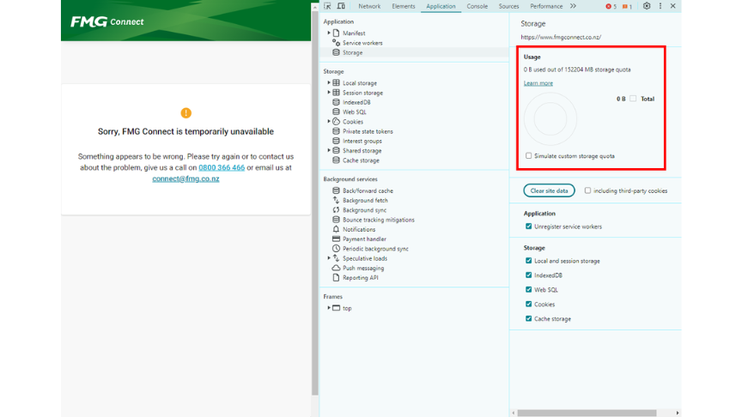Click the Payment handler card icon
The height and width of the screenshot is (417, 742).
coord(336,239)
